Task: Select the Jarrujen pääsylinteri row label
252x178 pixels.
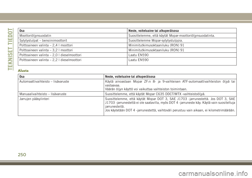Action: tap(34, 99)
